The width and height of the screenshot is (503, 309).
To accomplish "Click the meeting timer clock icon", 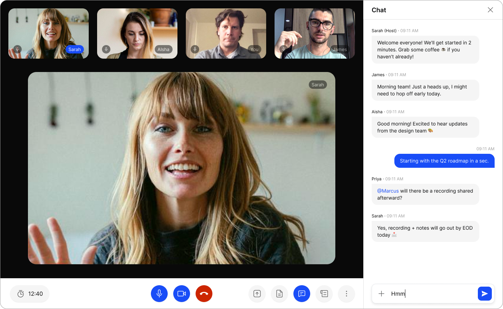I will click(x=20, y=294).
